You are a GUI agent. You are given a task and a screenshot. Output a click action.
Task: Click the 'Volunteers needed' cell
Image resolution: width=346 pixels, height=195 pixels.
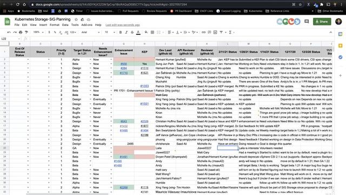point(269,148)
